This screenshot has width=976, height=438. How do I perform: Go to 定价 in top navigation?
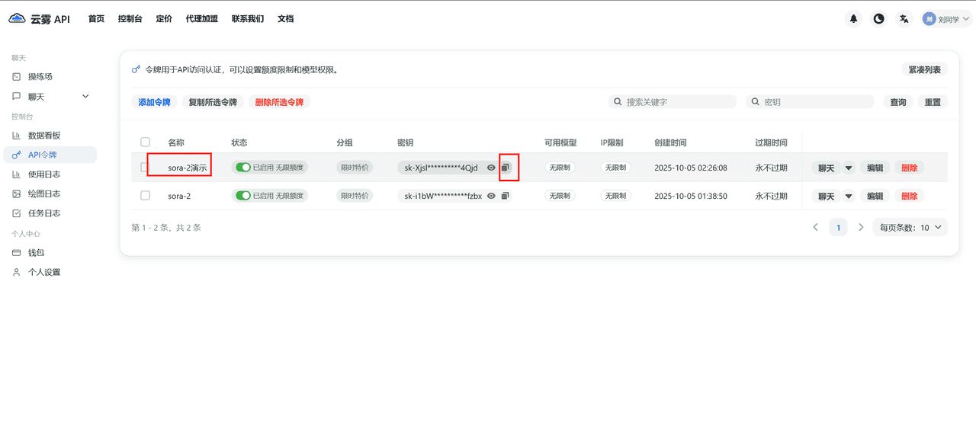(x=164, y=19)
